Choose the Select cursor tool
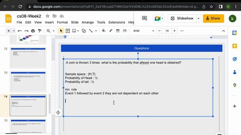 61,31
